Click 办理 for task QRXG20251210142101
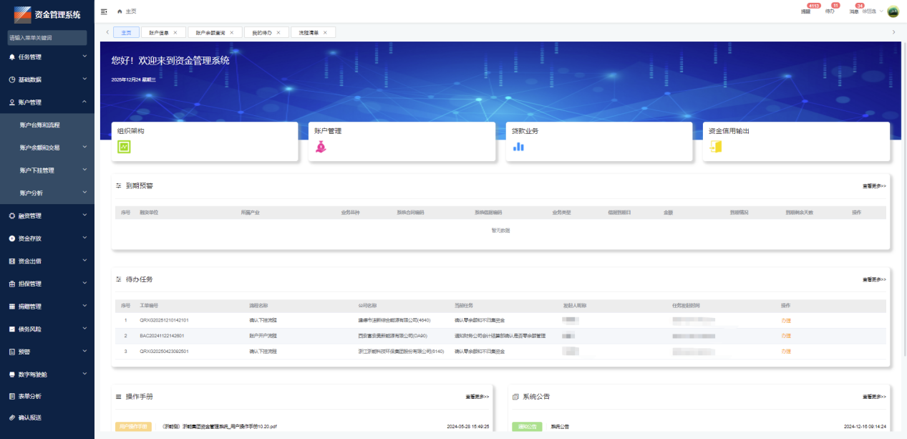 coord(786,320)
